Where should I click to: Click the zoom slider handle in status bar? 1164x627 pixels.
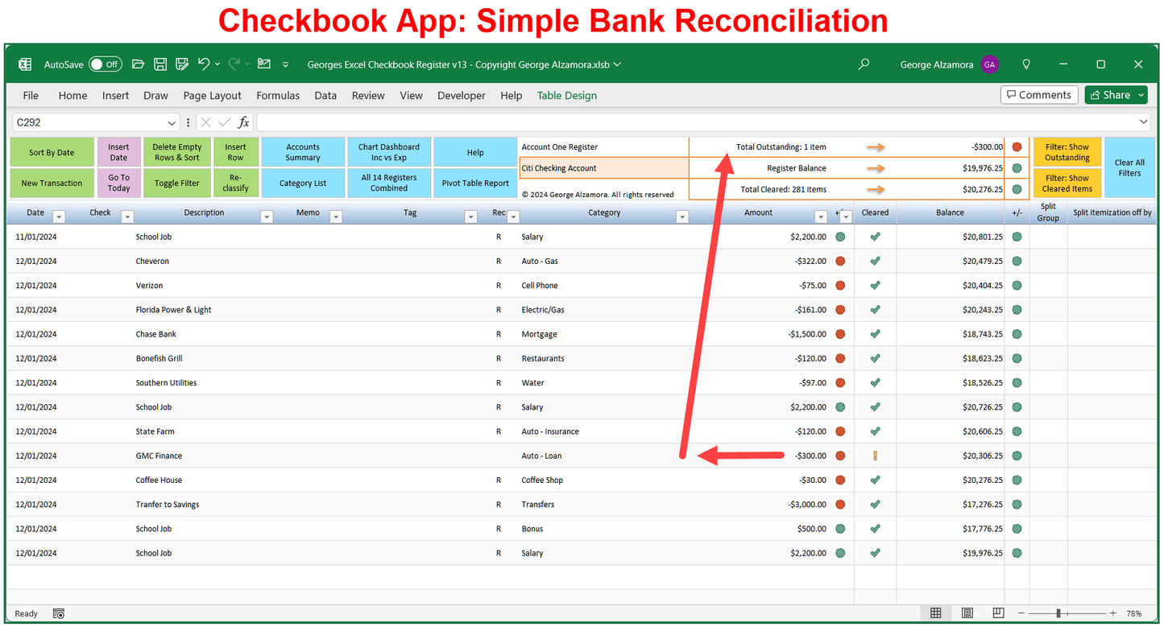tap(1058, 613)
